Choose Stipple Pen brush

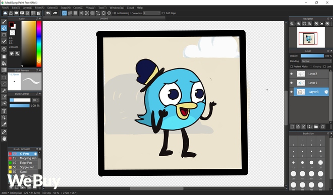(x=23, y=167)
